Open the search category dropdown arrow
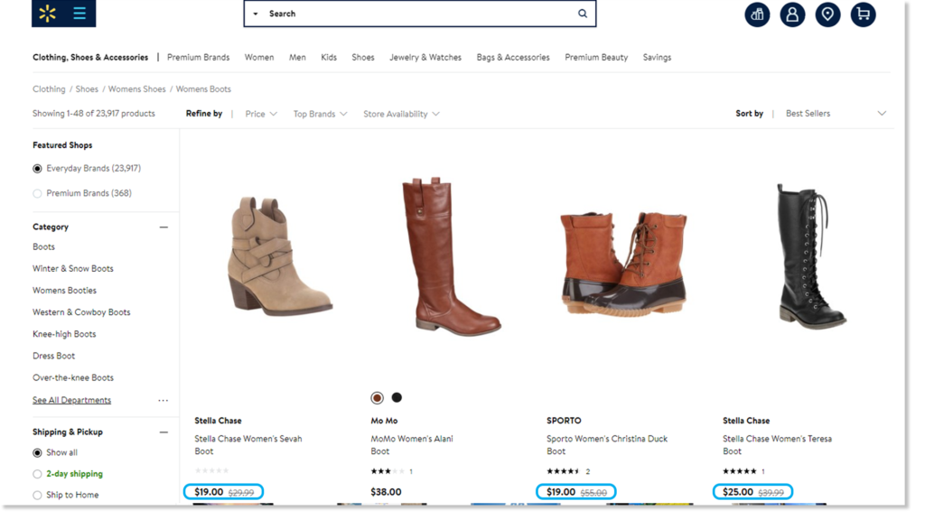The image size is (925, 520). point(256,14)
